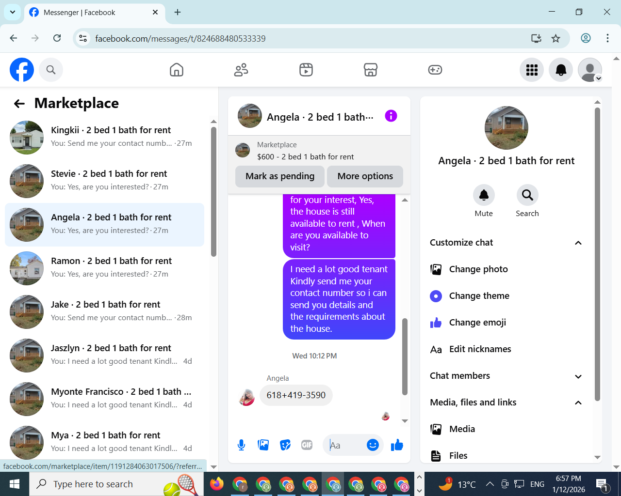Open the Friends icon
This screenshot has width=621, height=496.
pyautogui.click(x=241, y=70)
